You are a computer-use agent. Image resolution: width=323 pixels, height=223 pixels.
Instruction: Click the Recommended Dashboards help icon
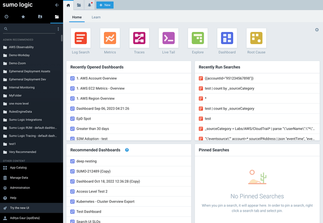[127, 150]
